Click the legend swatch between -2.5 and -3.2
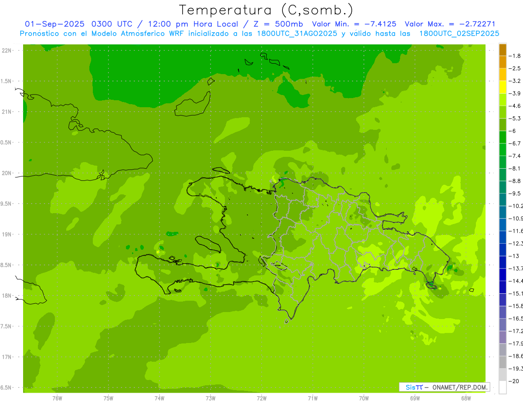Viewport: 523px width, 404px height. coord(503,75)
